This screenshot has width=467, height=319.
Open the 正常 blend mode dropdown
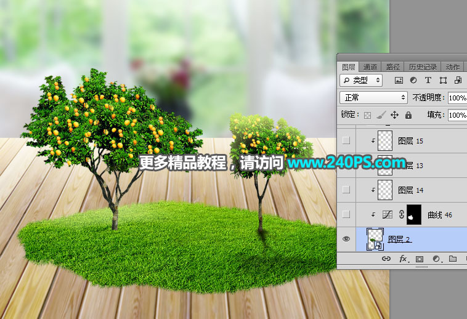pos(373,97)
